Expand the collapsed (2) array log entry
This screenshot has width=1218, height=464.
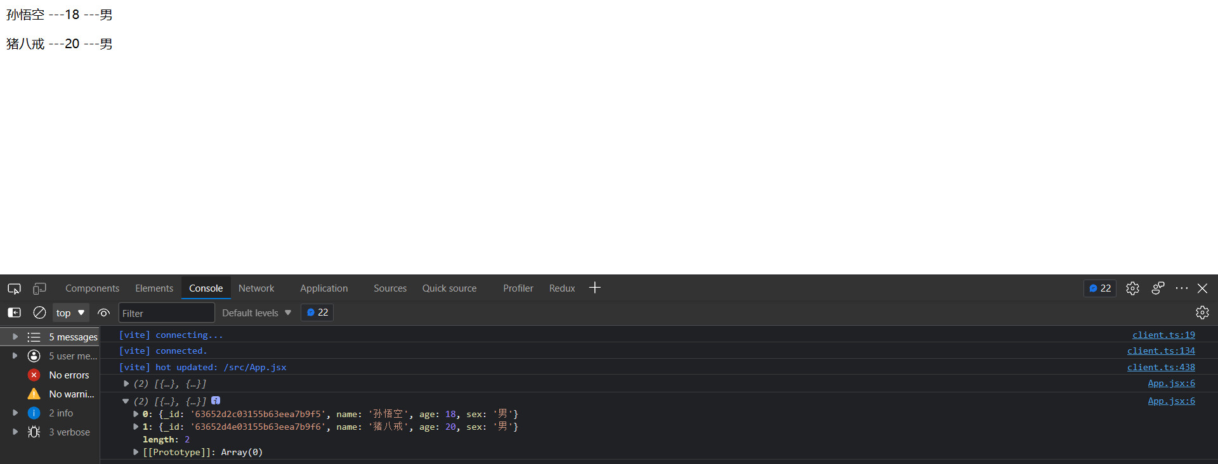coord(126,383)
